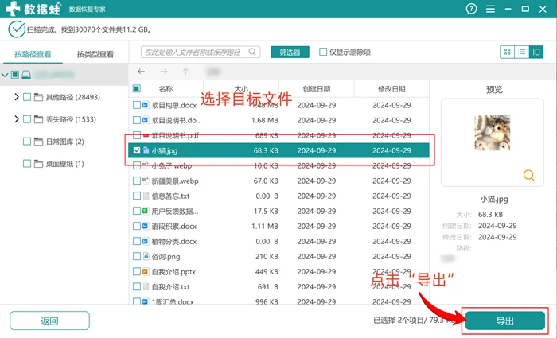Click the kitten preview thumbnail image
557x338 pixels.
pos(493,133)
